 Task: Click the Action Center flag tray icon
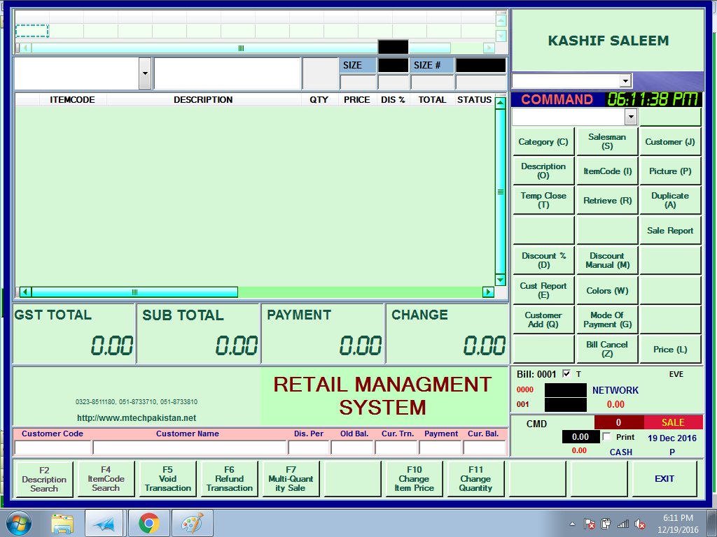[590, 524]
